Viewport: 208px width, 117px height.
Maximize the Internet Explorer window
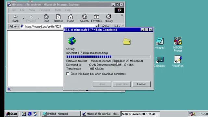click(117, 5)
